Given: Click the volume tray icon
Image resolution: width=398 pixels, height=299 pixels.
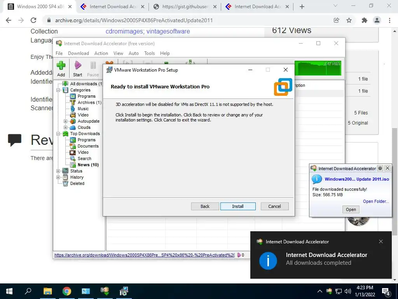Looking at the screenshot, I should coord(348,291).
